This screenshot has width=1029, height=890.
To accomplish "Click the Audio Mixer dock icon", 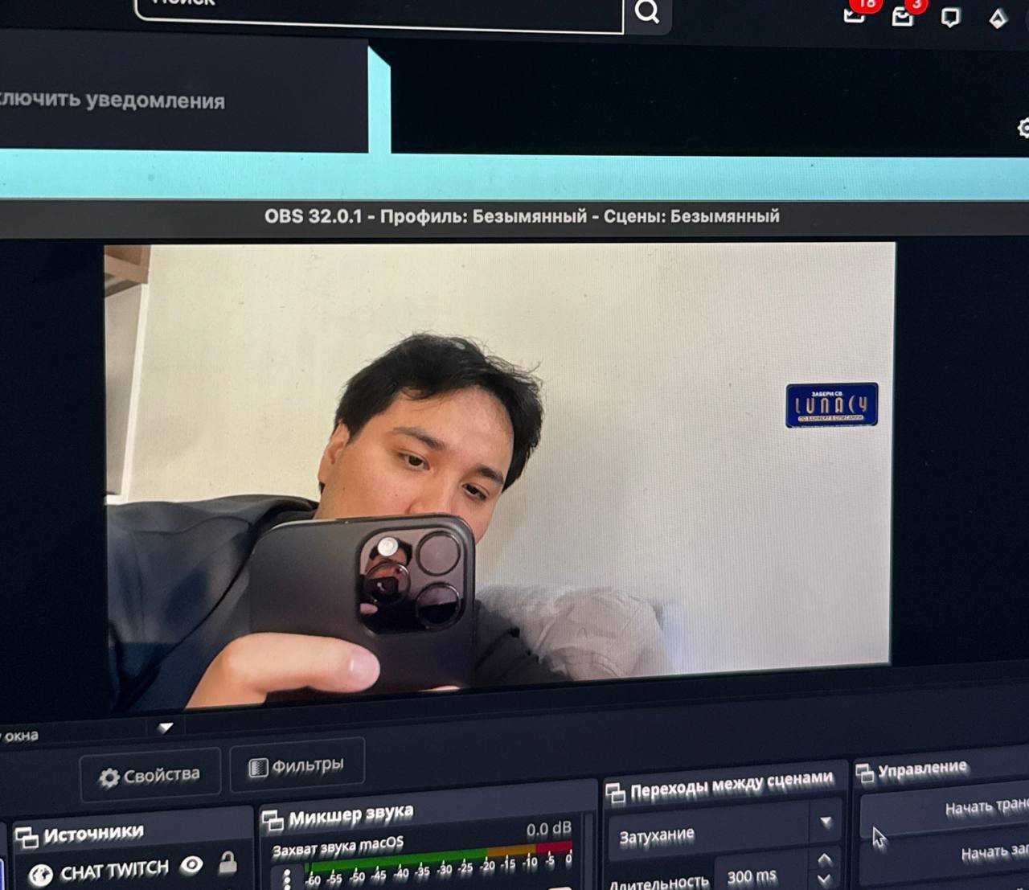I will click(273, 820).
